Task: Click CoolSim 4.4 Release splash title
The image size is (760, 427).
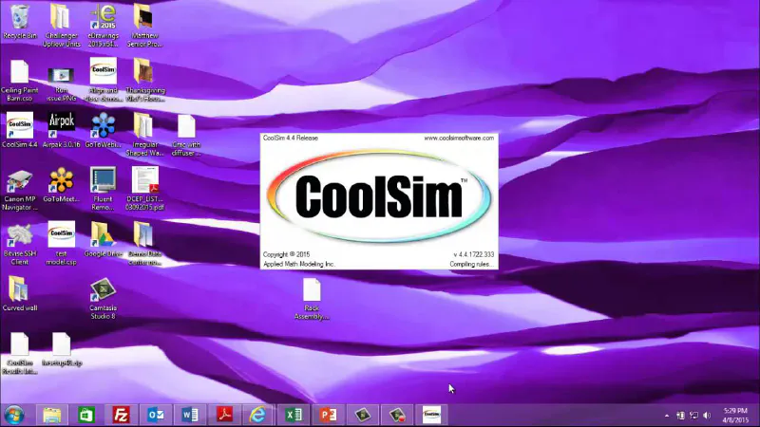Action: pyautogui.click(x=291, y=138)
